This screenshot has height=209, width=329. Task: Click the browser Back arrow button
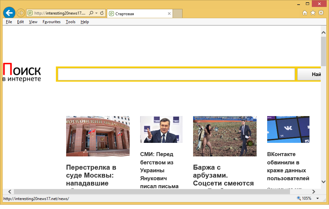[9, 13]
